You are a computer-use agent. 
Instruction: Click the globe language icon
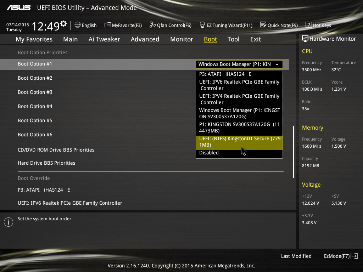[78, 25]
